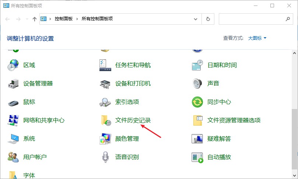Open the 日期和时间 link
298x179 pixels.
click(222, 65)
